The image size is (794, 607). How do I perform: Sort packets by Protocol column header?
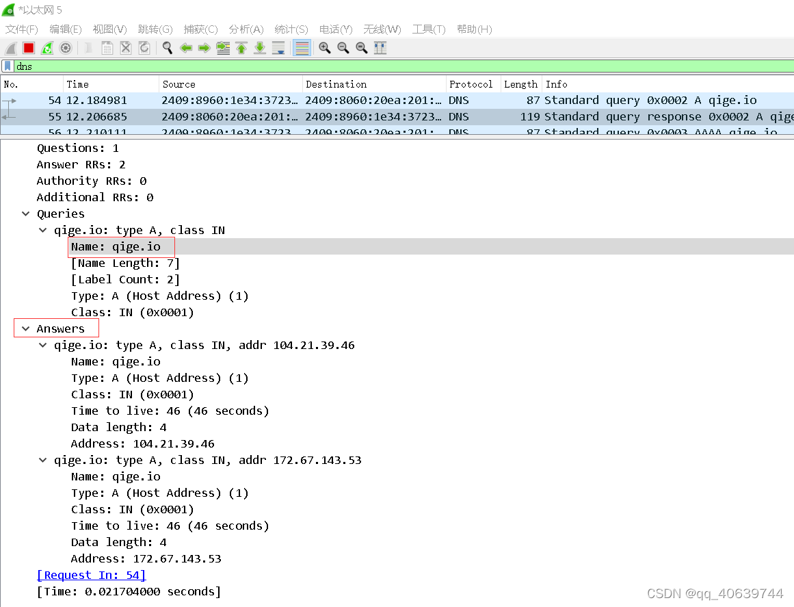click(473, 84)
